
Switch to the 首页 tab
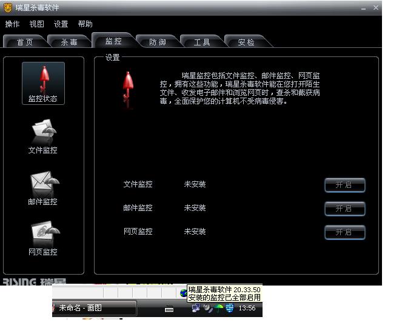[x=25, y=42]
